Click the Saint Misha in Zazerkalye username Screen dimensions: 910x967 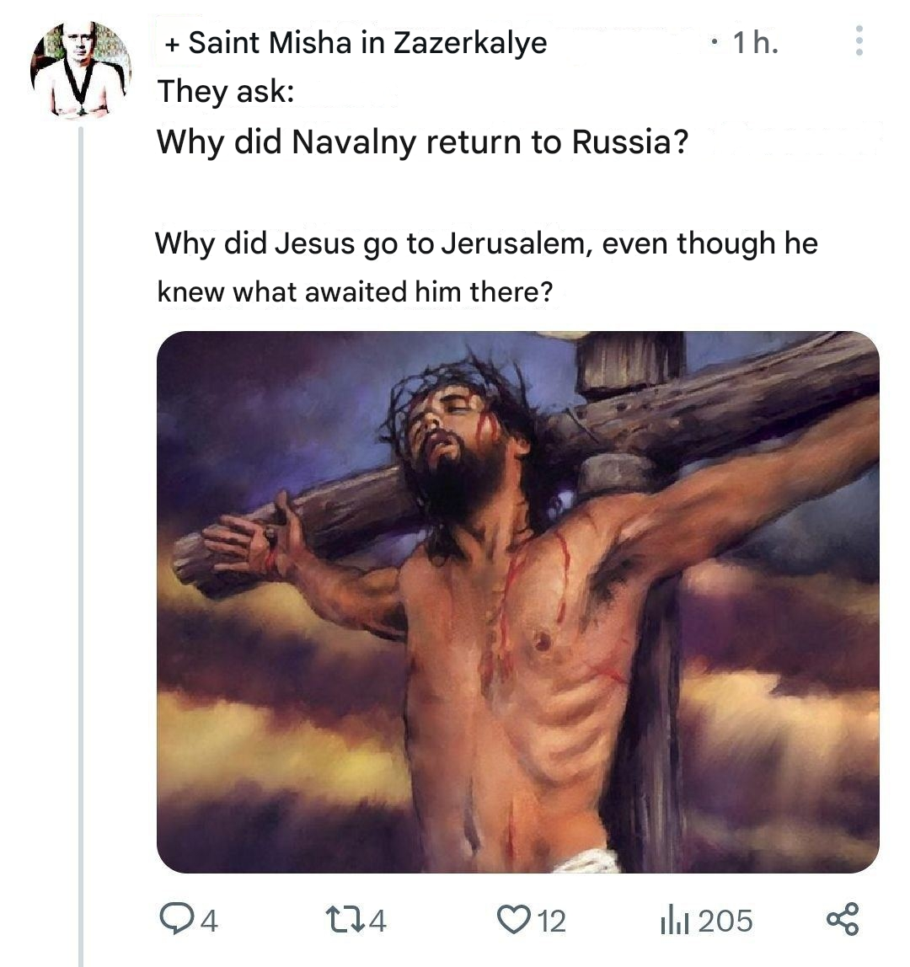pyautogui.click(x=367, y=42)
